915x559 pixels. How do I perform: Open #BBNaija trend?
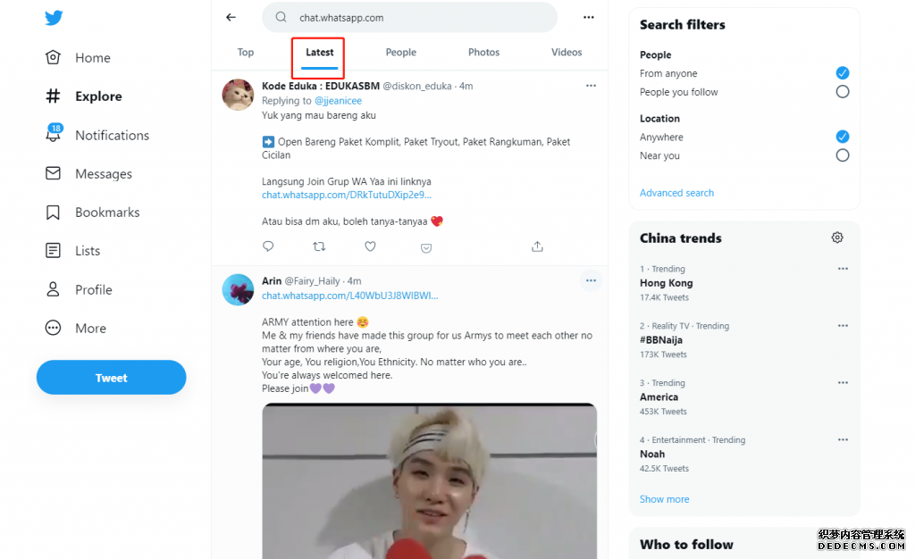point(661,340)
